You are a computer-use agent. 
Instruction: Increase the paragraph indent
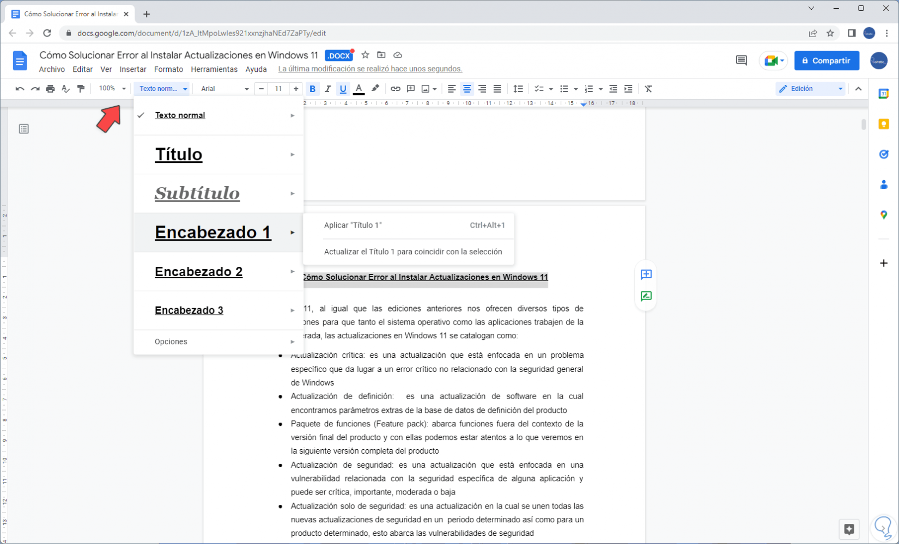click(x=628, y=89)
